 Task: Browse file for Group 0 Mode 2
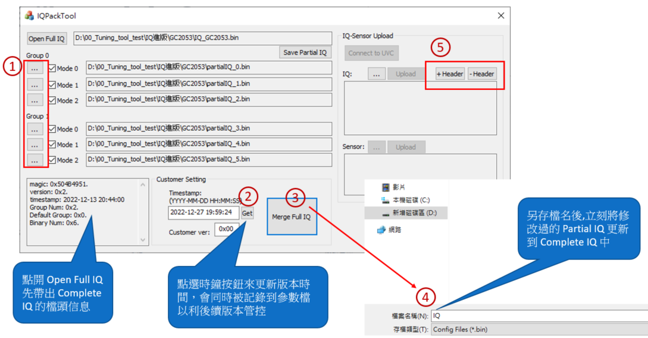pyautogui.click(x=35, y=100)
